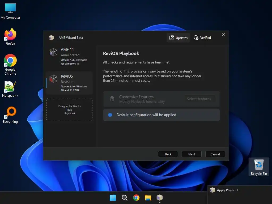Click 'All checks and requirements have been met'
This screenshot has height=204, width=272.
[x=136, y=62]
